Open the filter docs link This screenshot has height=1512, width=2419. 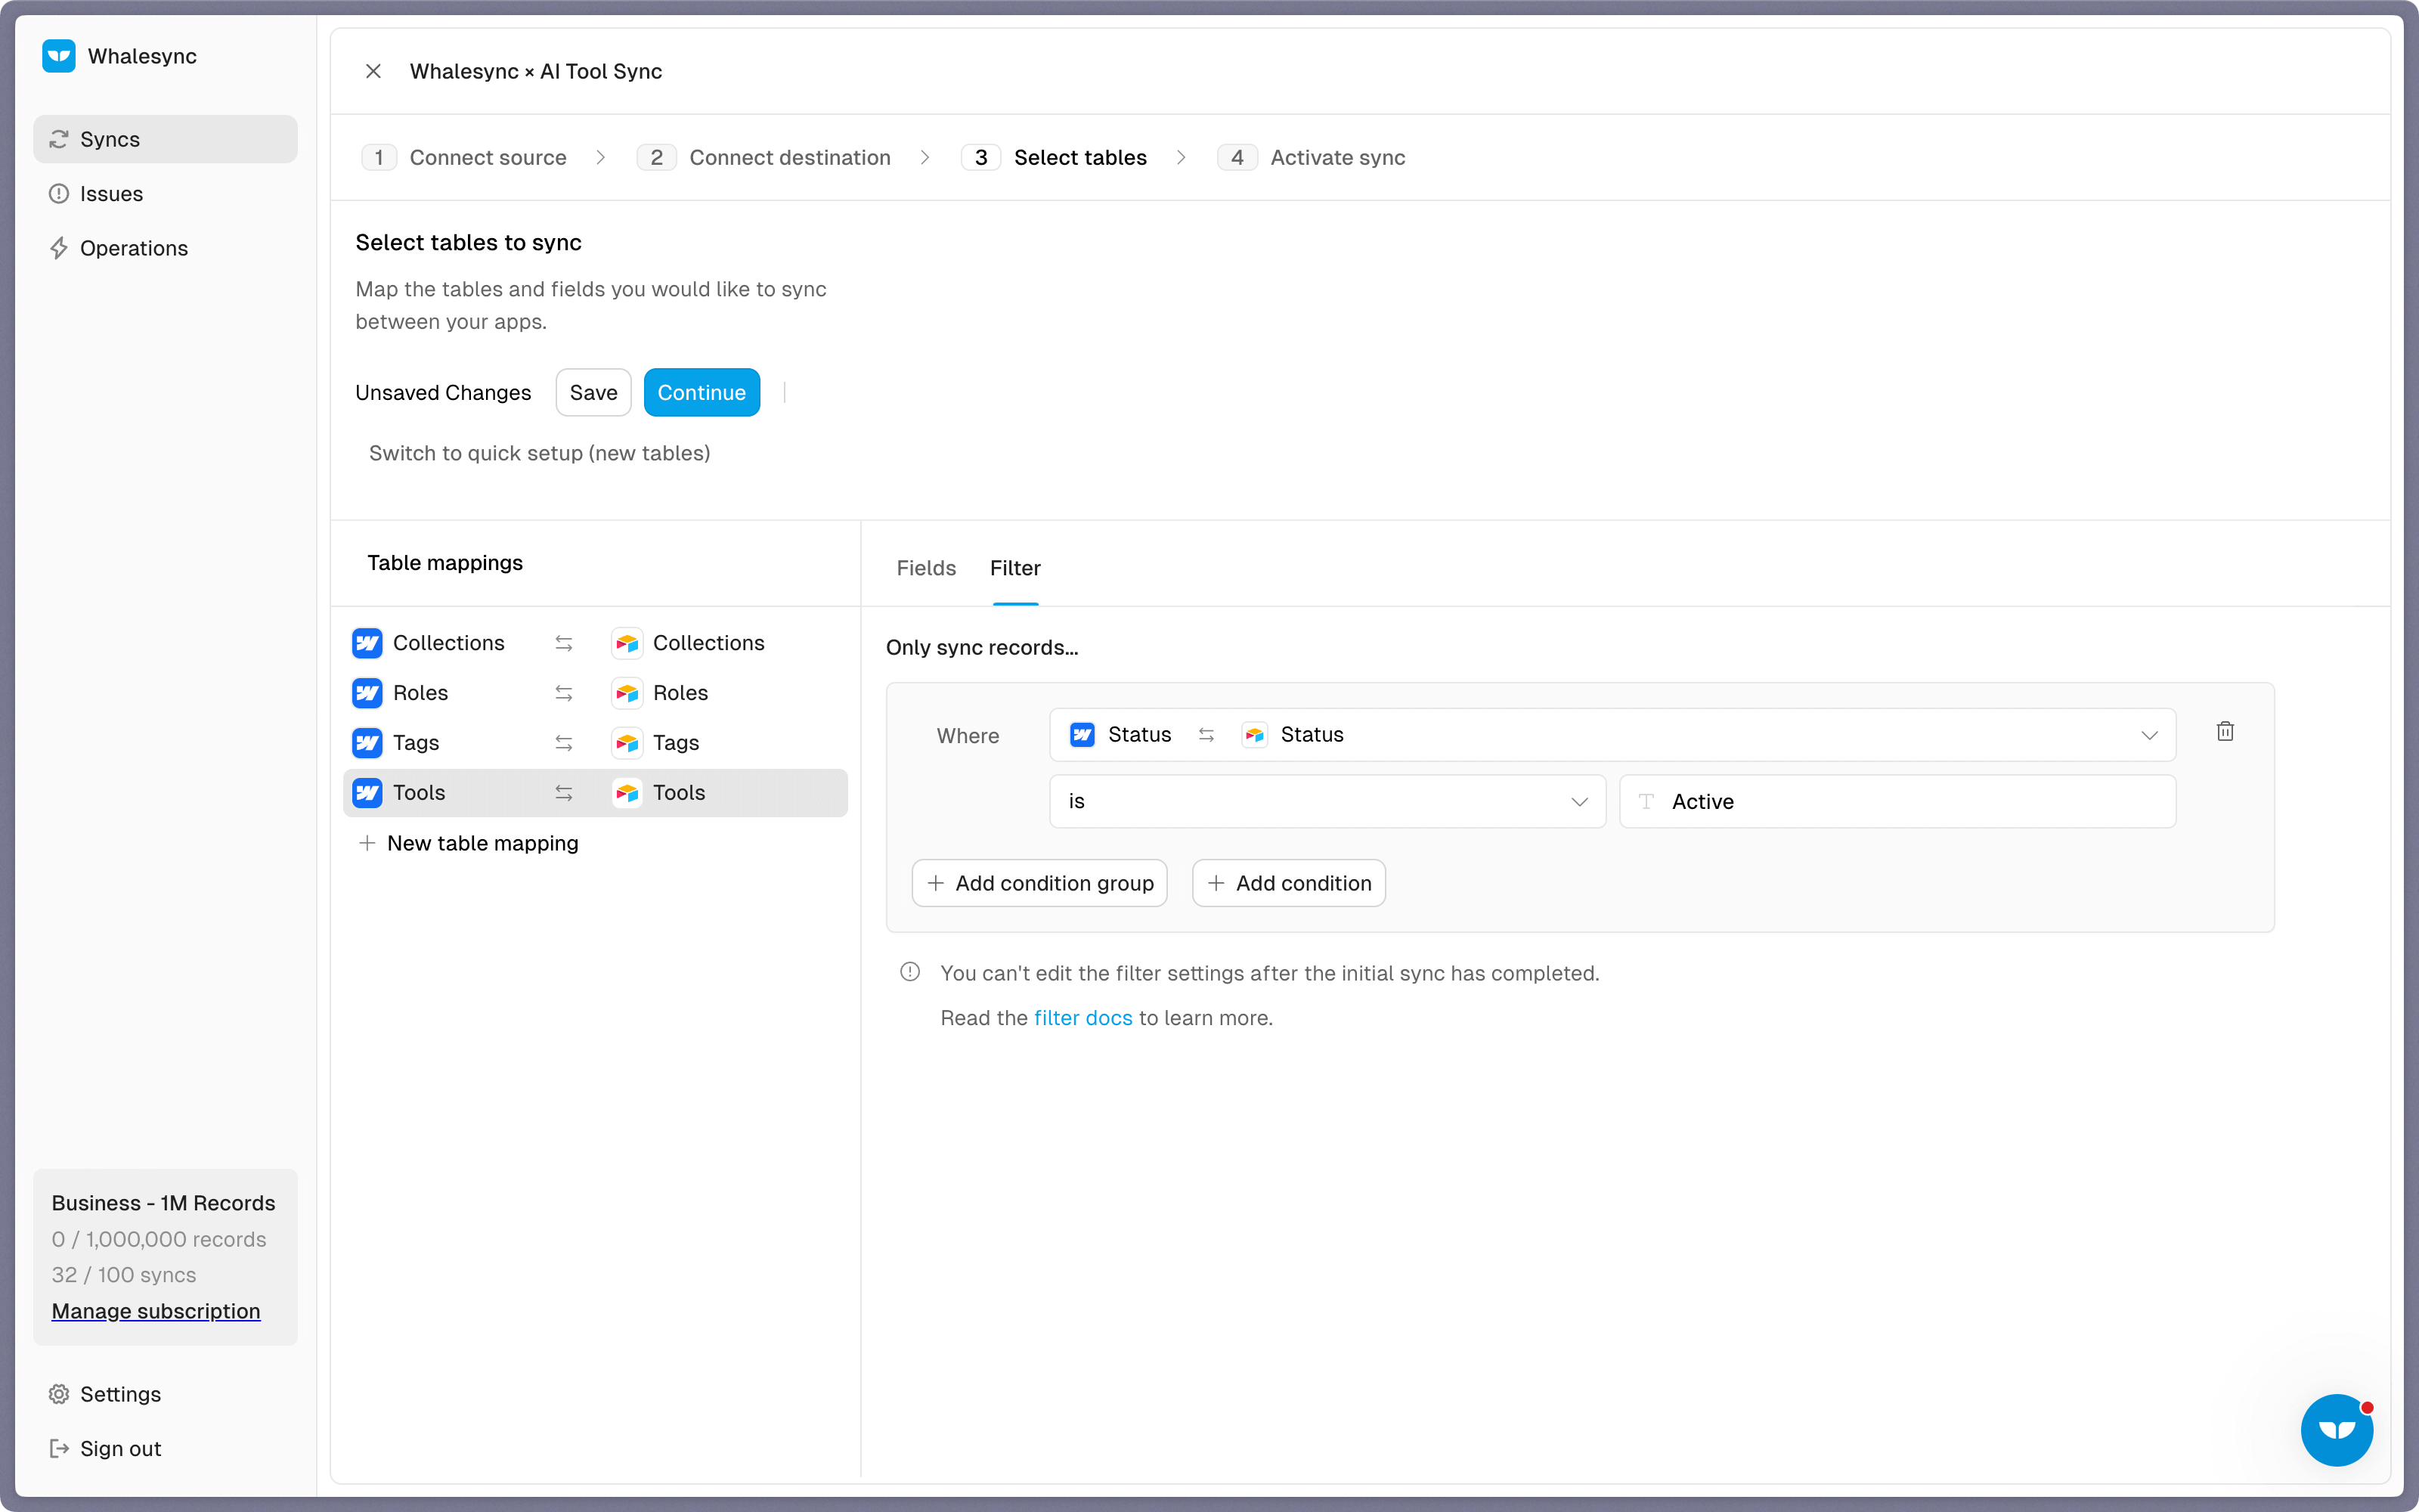(x=1083, y=1018)
